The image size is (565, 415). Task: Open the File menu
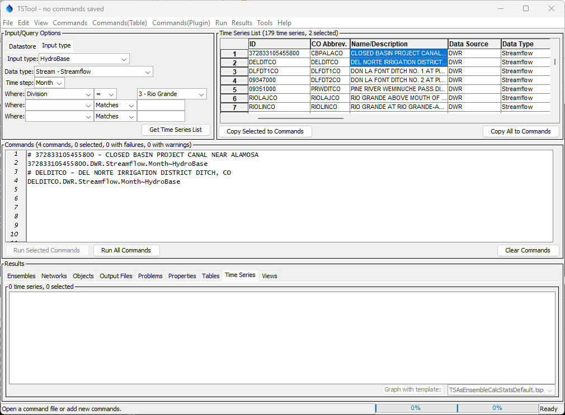click(8, 23)
